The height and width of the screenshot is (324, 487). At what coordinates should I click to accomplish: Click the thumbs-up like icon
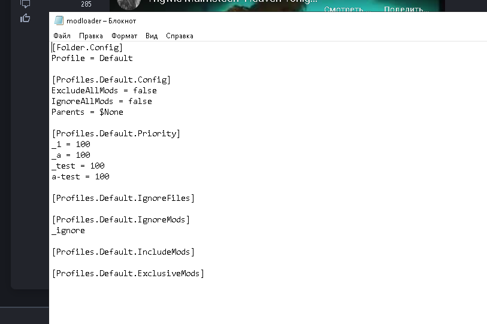click(x=25, y=18)
